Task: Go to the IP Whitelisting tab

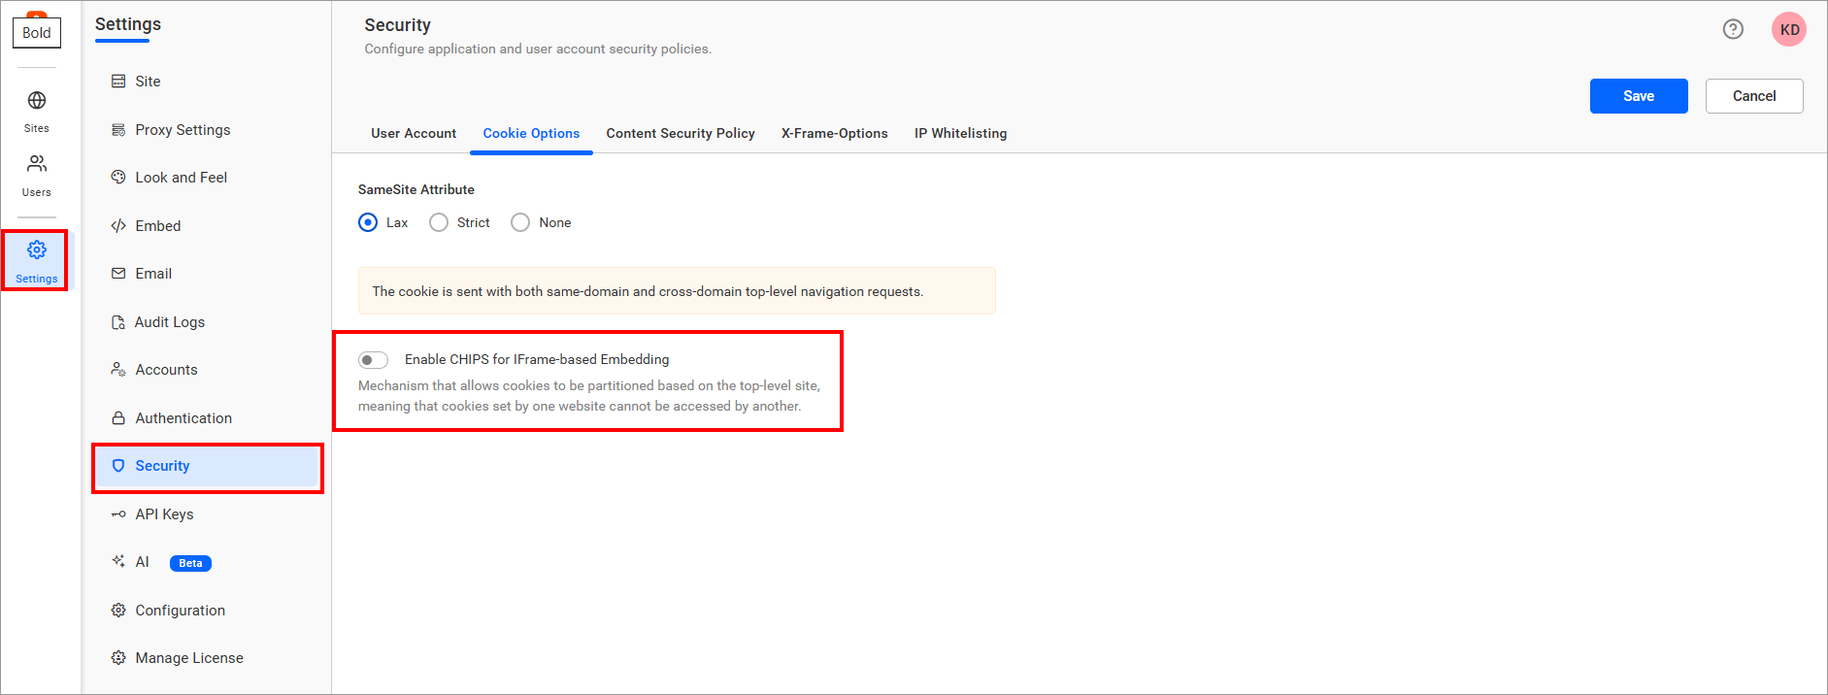Action: (960, 134)
